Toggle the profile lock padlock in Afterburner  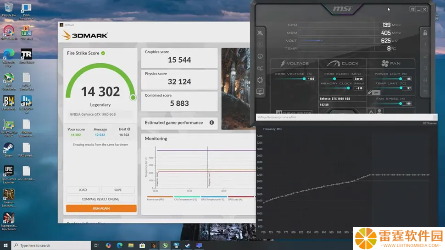pyautogui.click(x=425, y=33)
